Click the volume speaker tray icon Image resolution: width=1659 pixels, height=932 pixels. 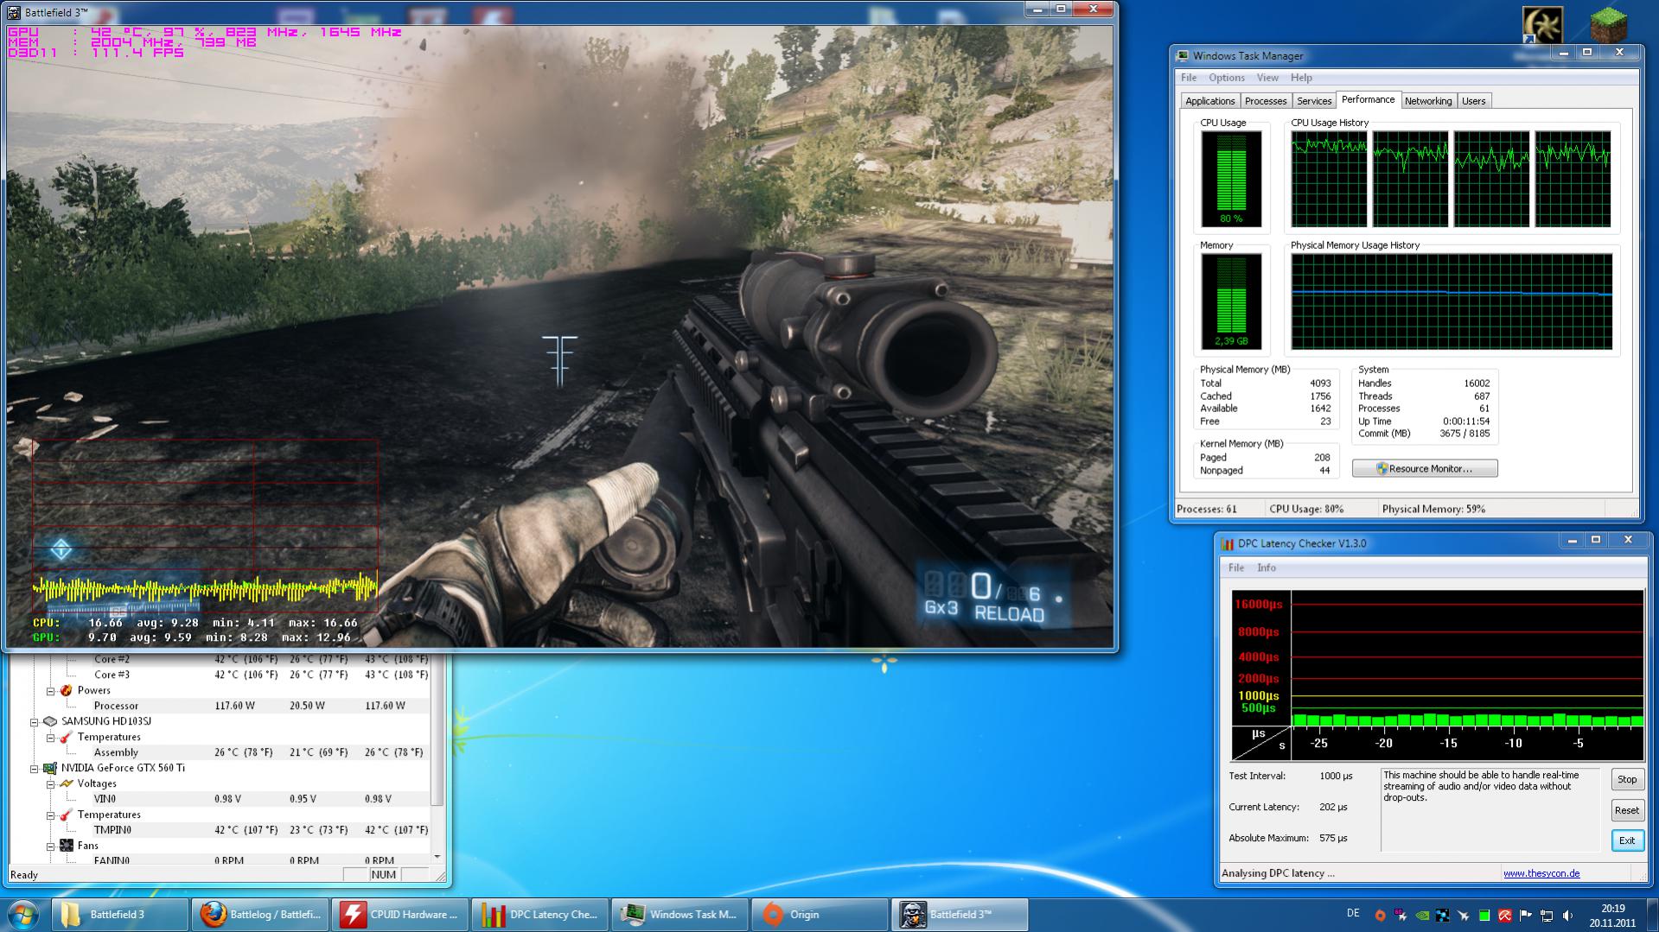pos(1567,916)
